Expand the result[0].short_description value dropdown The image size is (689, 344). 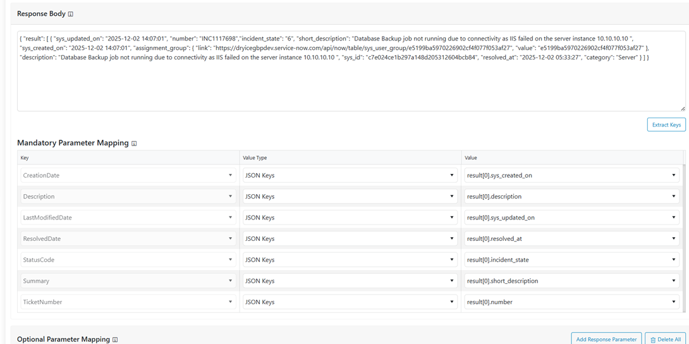point(571,281)
